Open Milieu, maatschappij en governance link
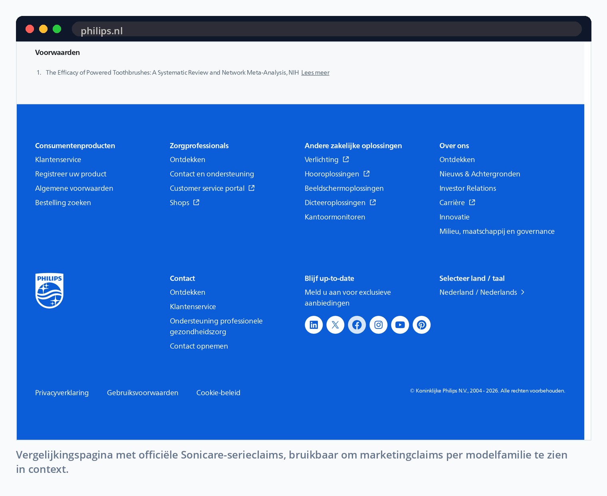The image size is (607, 496). (x=497, y=231)
